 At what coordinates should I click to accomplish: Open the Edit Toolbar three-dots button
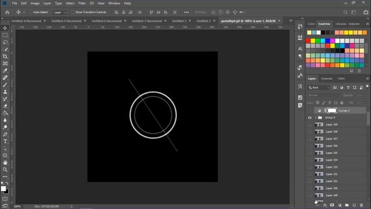pos(5,176)
